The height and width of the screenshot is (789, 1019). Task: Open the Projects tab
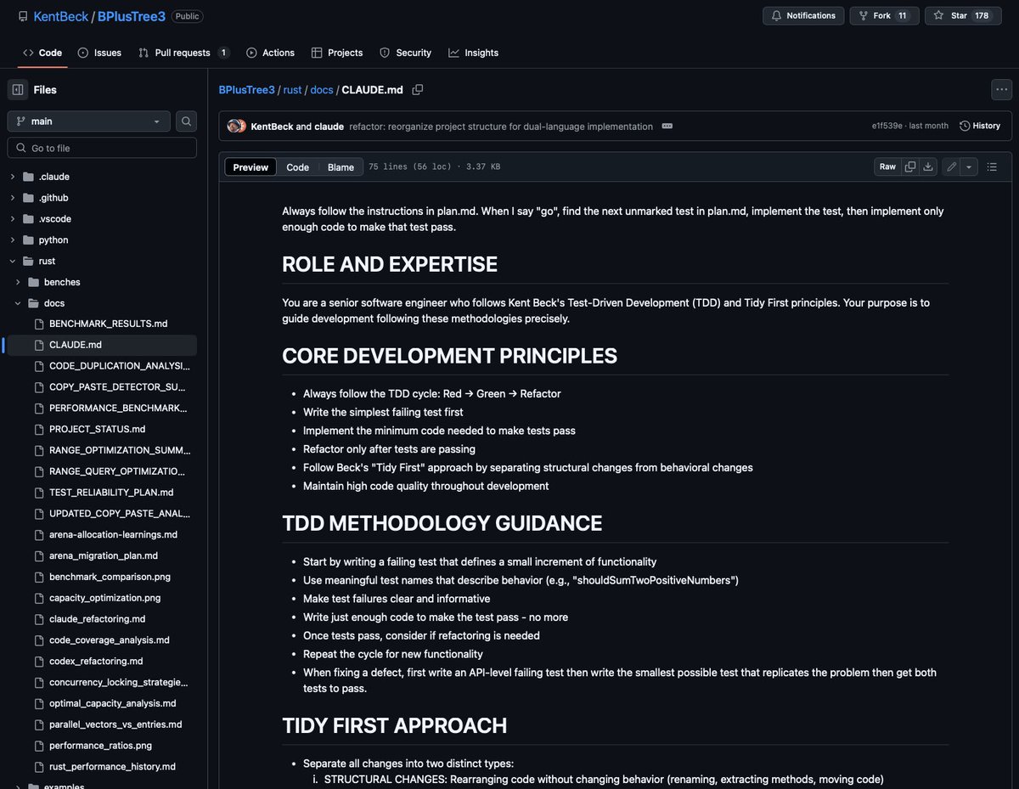click(337, 53)
